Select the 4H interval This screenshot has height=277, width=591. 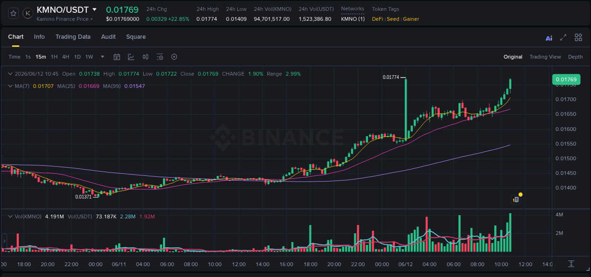[x=66, y=57]
